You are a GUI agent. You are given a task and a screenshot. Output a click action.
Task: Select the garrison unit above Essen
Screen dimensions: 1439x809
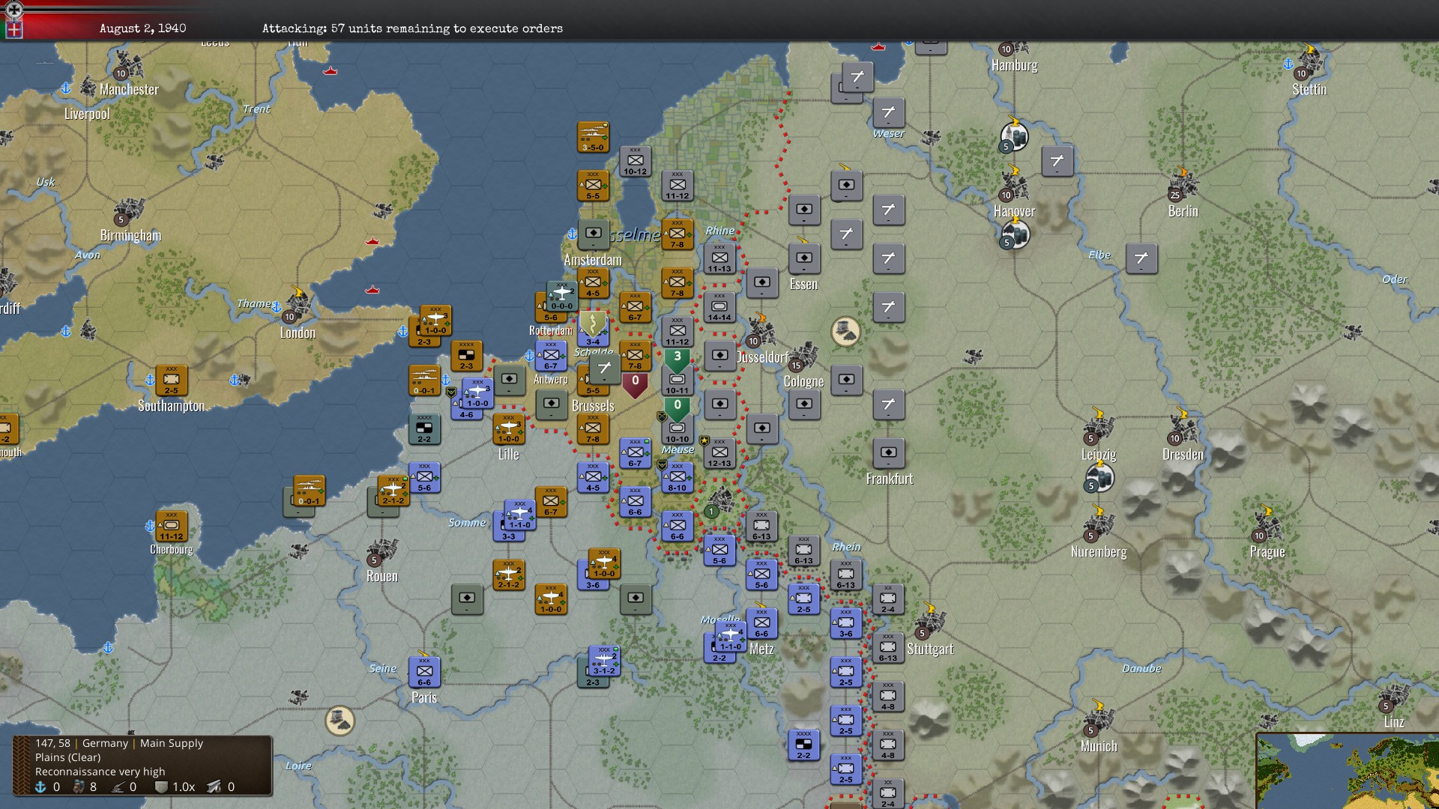[803, 258]
